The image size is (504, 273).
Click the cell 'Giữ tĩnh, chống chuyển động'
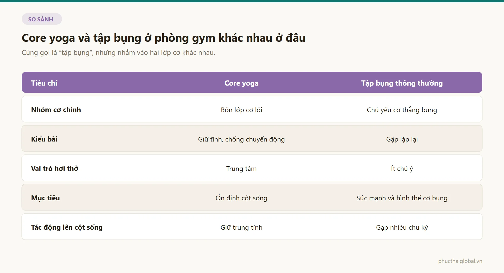click(241, 139)
